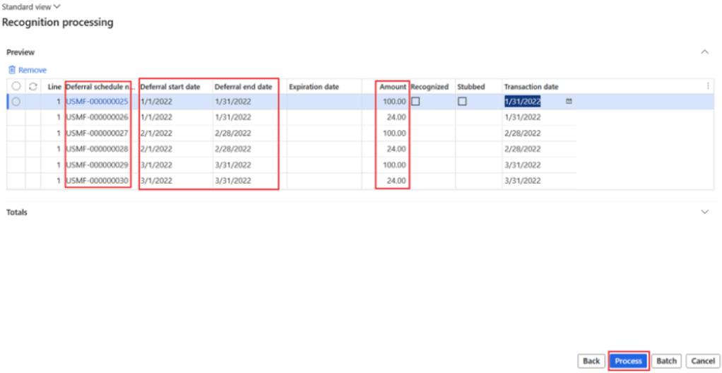Sort by Deferral start date column

(170, 87)
